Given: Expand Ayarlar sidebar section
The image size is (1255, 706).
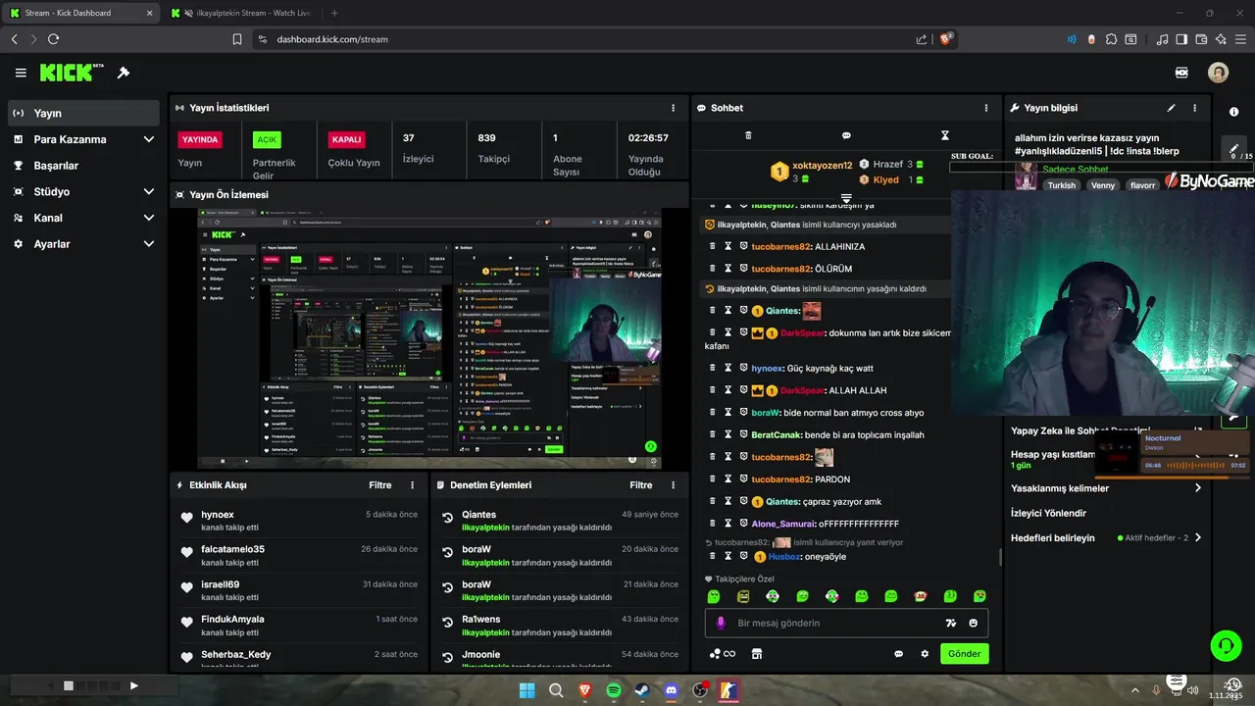Looking at the screenshot, I should [148, 244].
